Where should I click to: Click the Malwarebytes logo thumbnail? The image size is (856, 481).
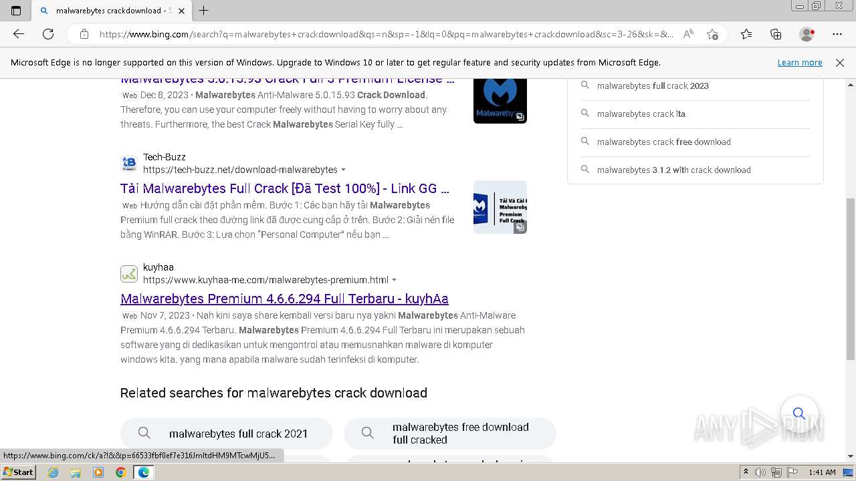(500, 101)
